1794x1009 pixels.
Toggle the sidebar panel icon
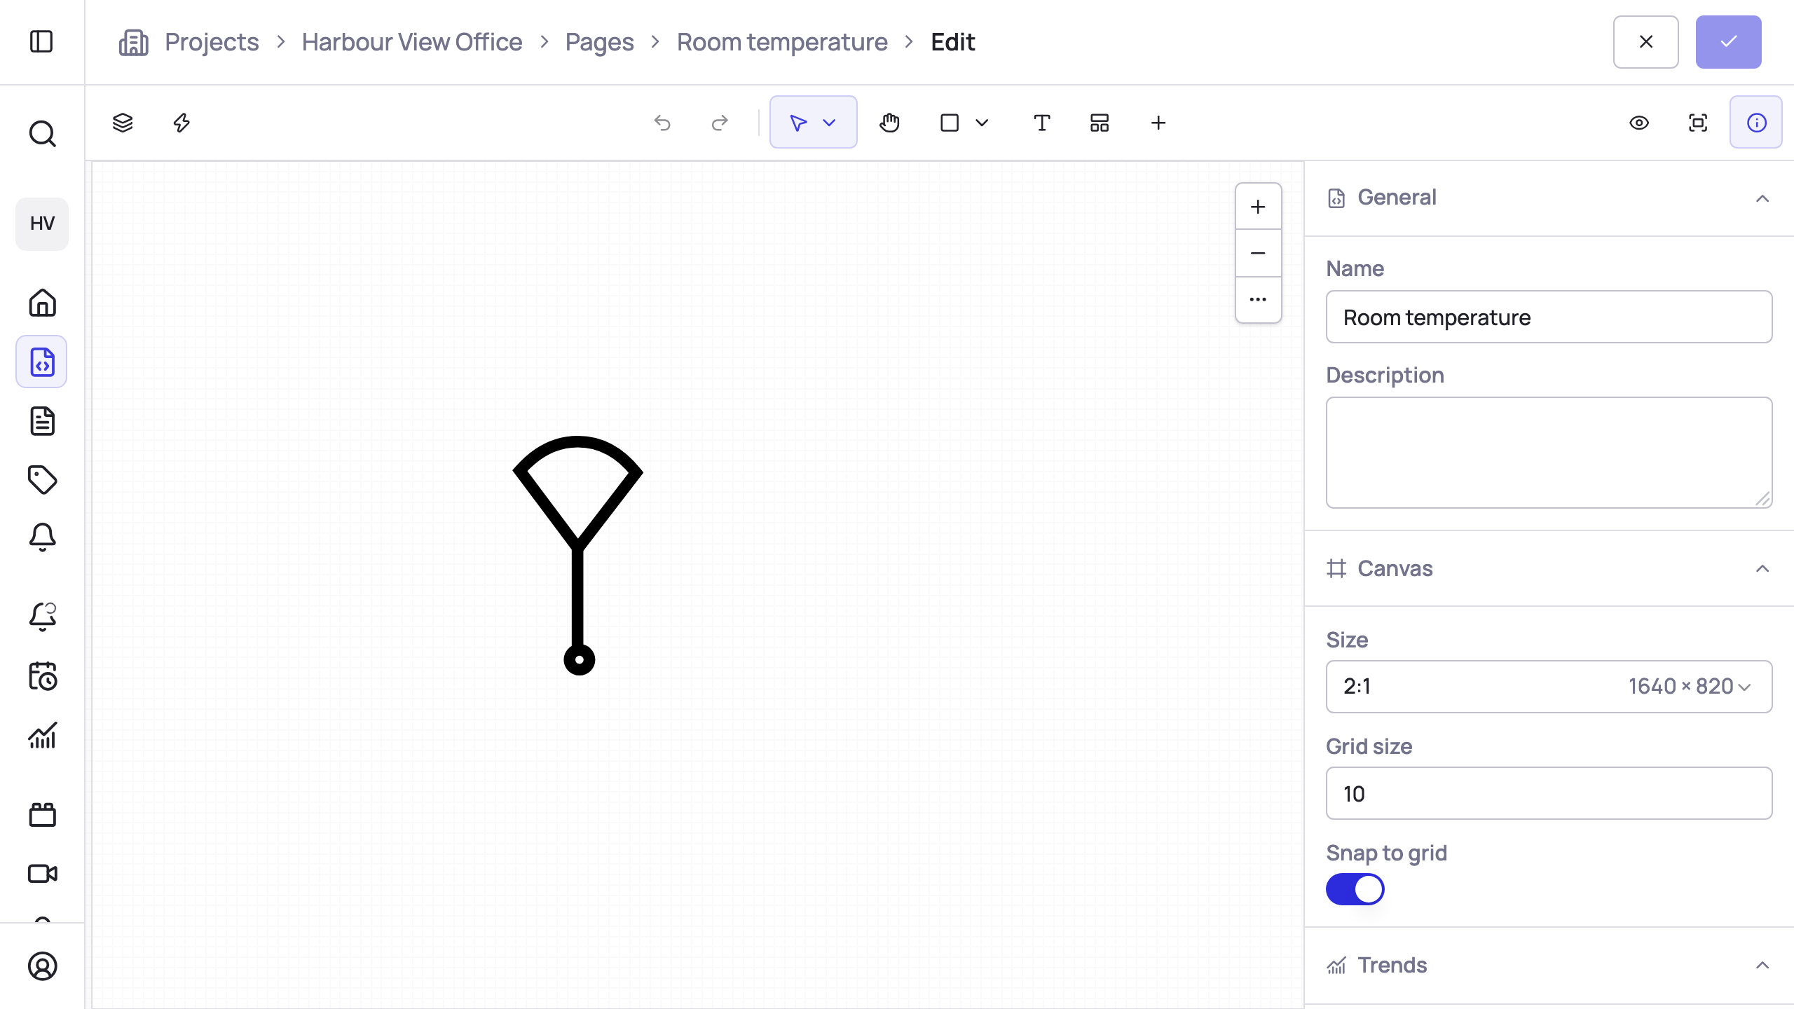pyautogui.click(x=42, y=41)
